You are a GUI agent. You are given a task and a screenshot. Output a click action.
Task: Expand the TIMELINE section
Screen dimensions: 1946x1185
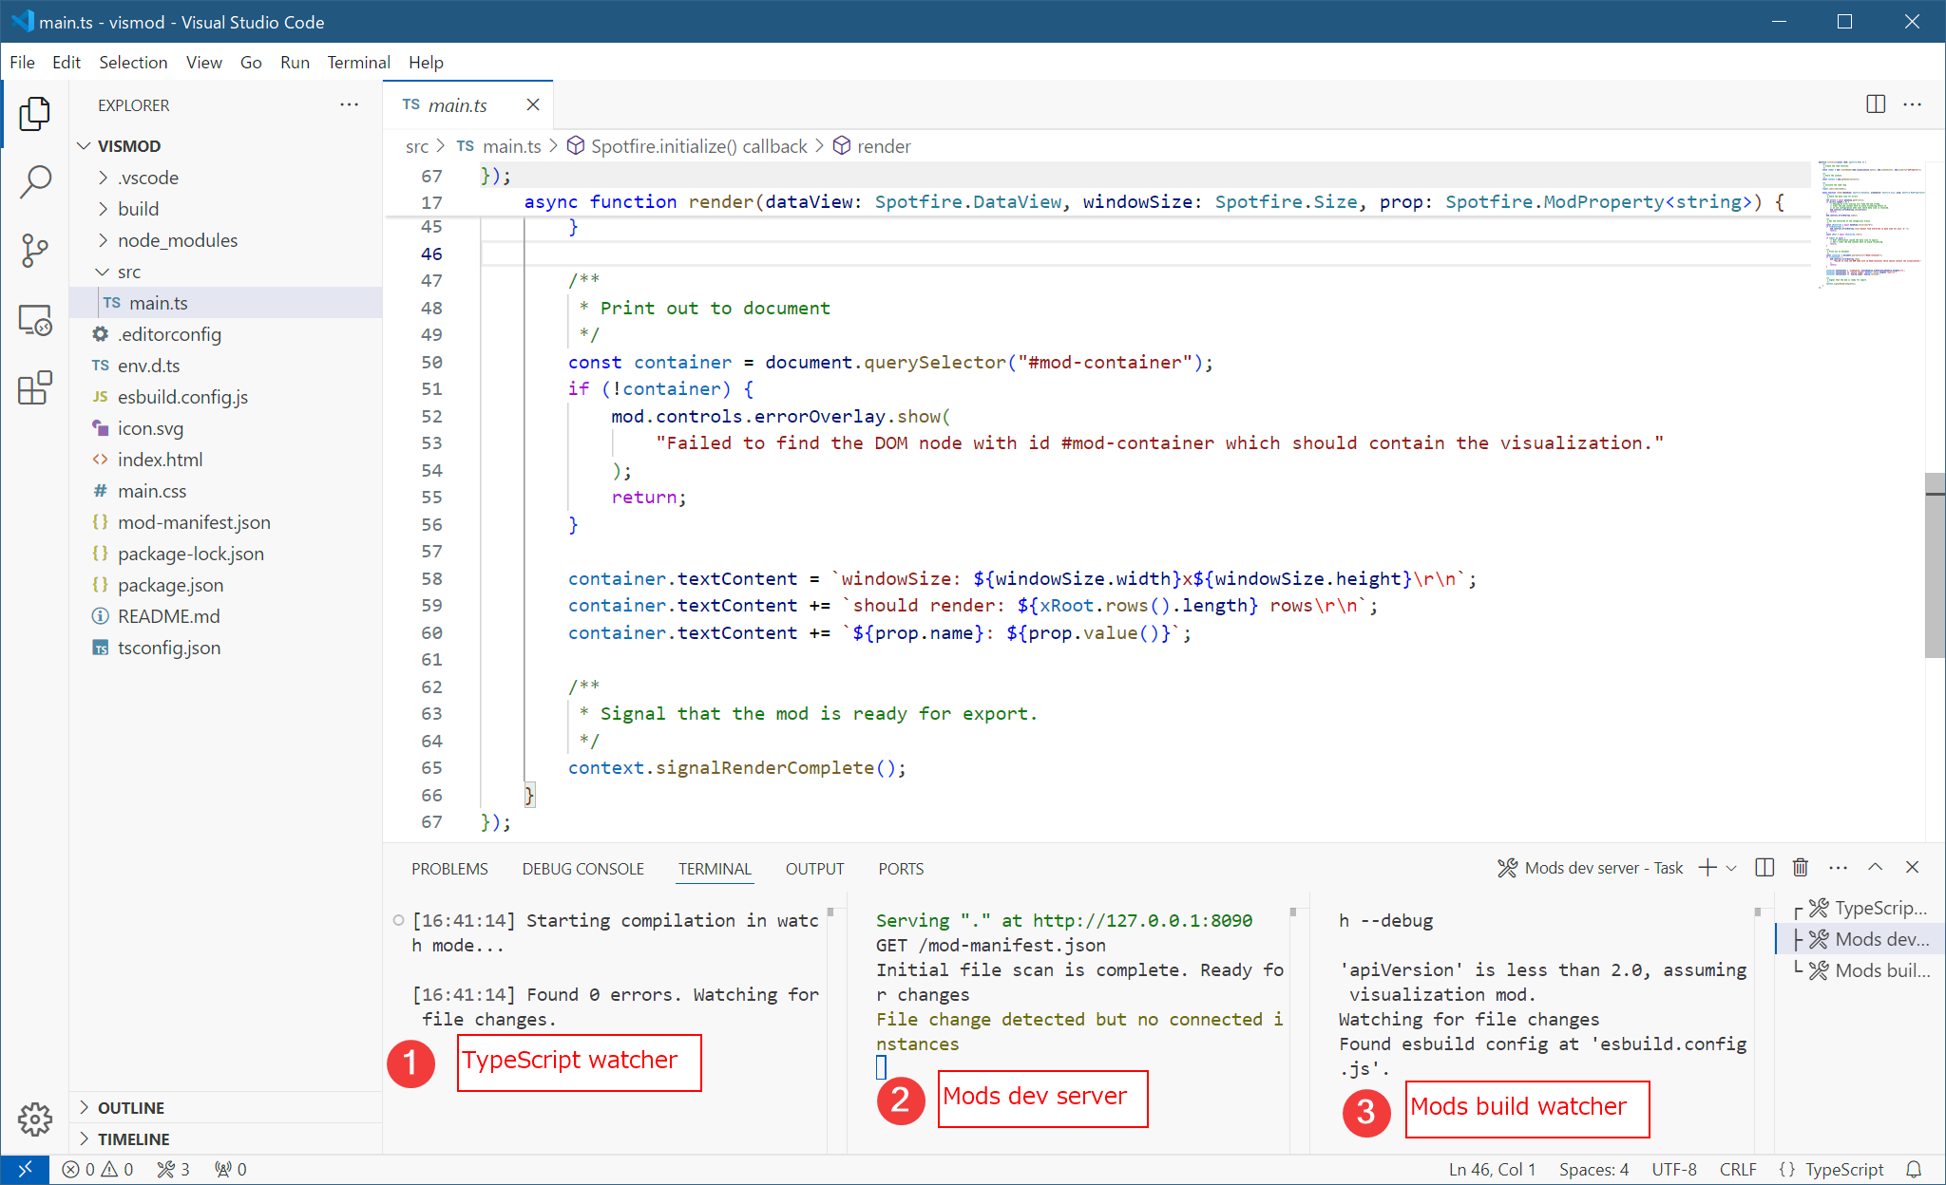click(x=226, y=1139)
